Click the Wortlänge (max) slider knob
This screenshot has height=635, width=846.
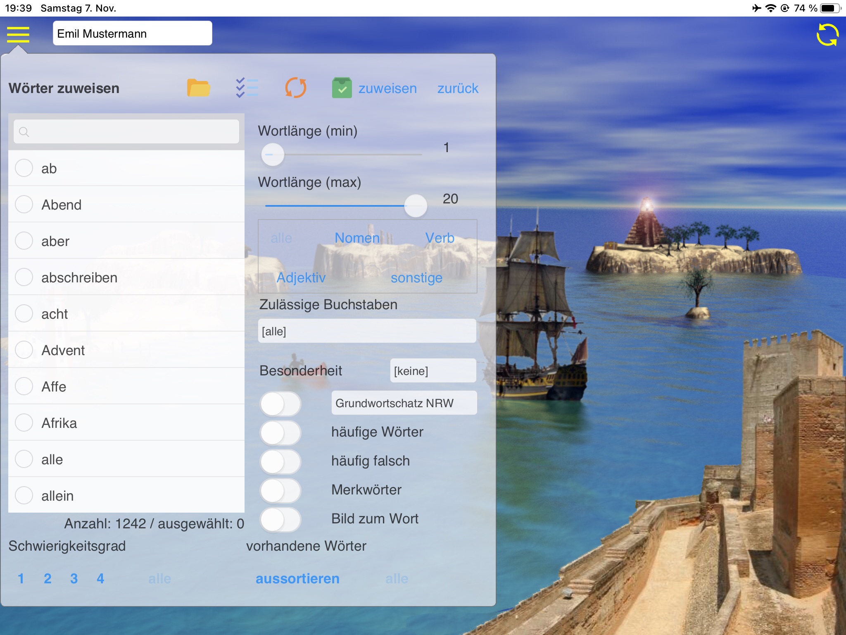415,205
